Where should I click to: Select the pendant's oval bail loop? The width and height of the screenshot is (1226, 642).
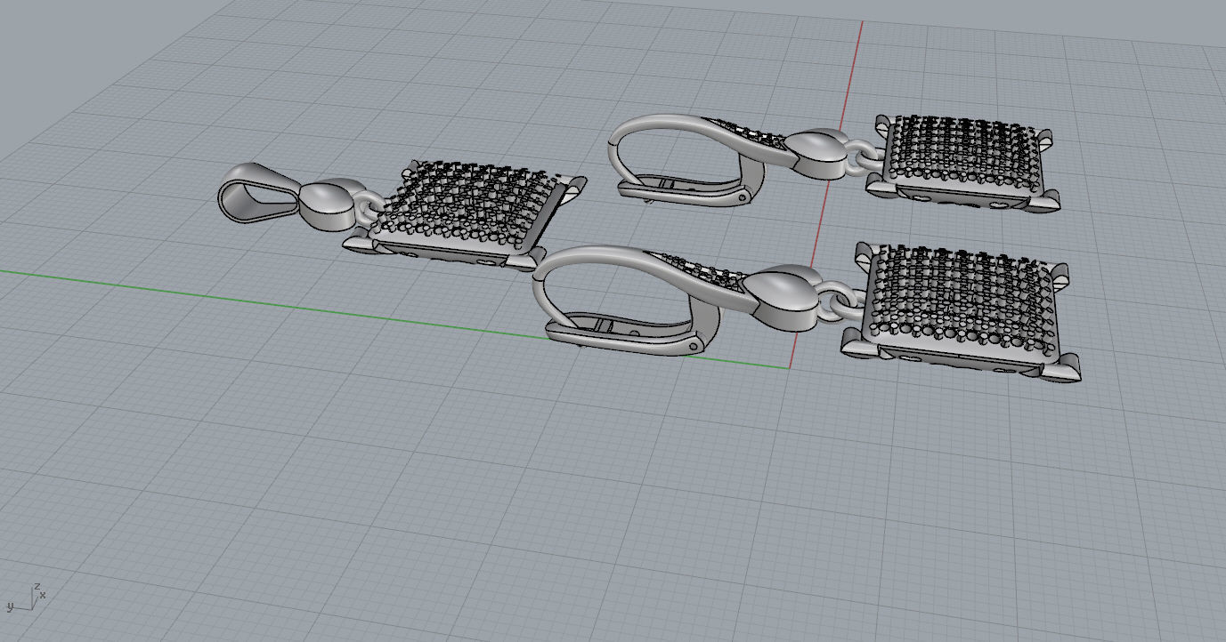258,193
